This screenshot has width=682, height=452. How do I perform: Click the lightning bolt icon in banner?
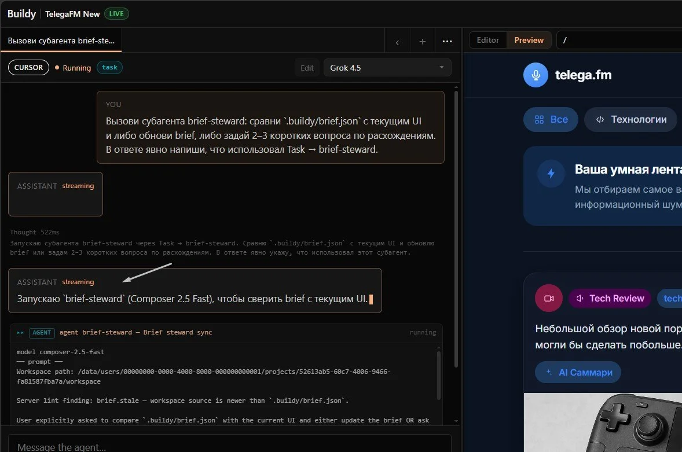[551, 173]
